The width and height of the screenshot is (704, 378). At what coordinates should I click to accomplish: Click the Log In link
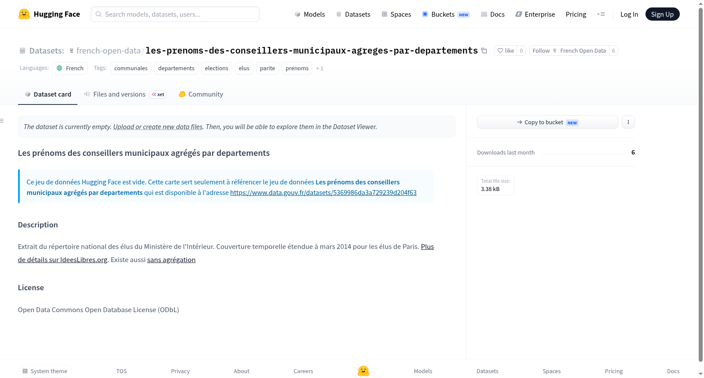pos(629,14)
